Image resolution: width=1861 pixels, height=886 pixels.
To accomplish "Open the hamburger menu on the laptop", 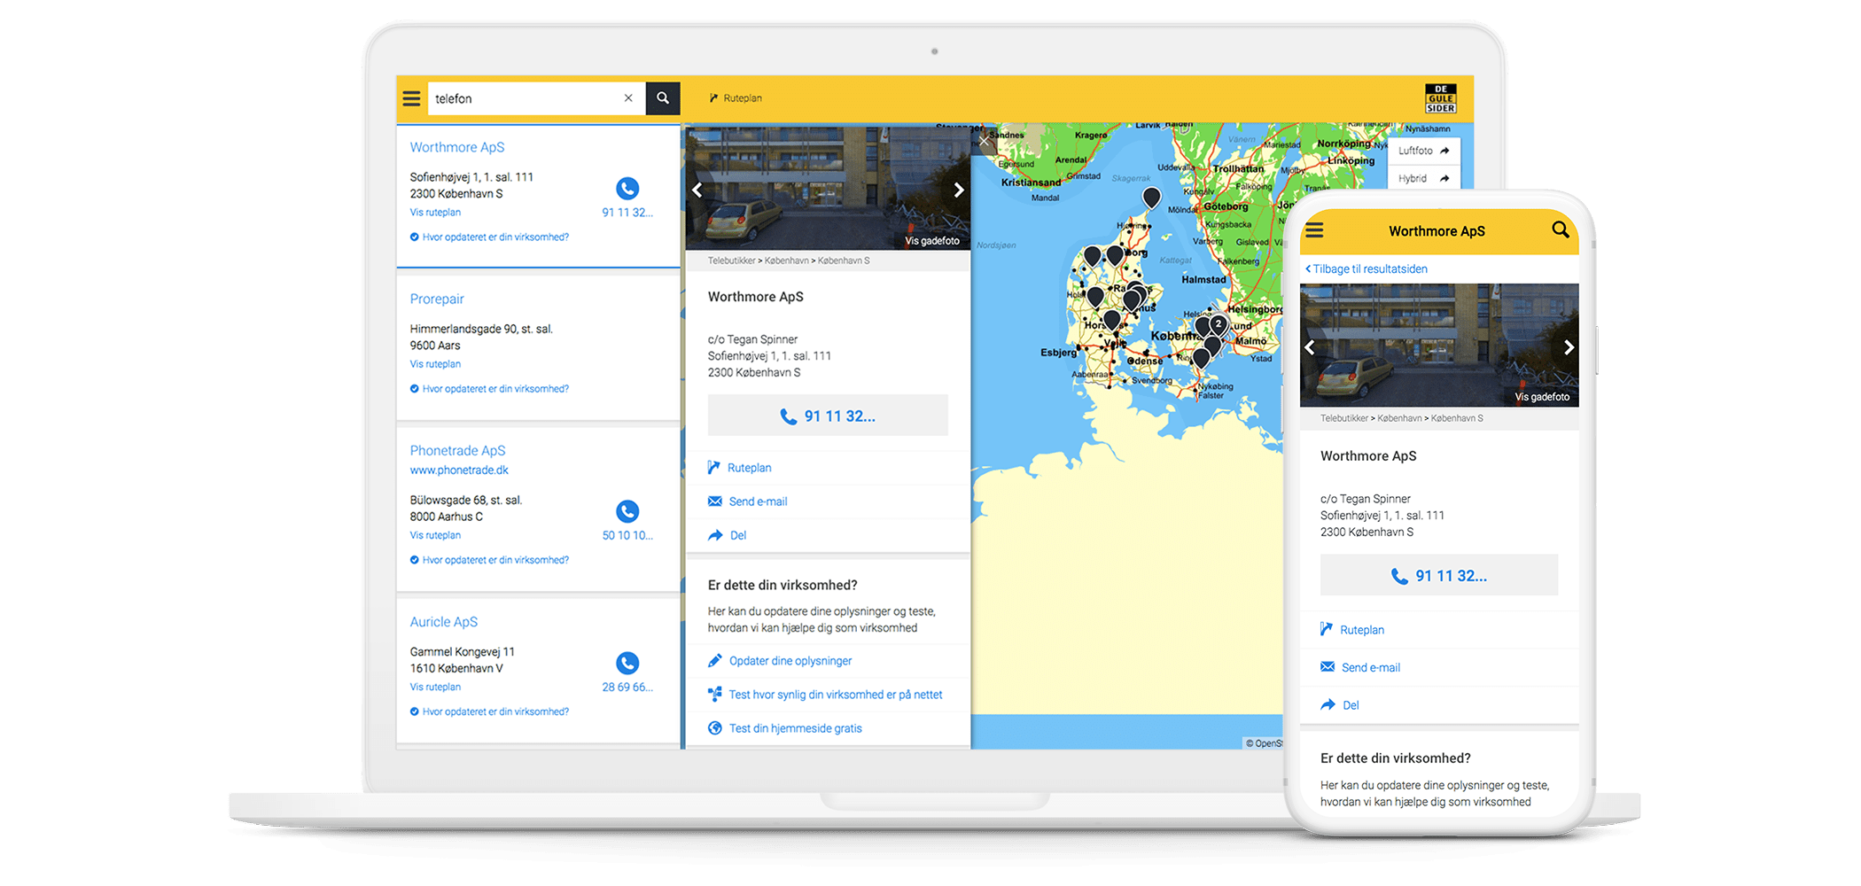I will coord(411,98).
